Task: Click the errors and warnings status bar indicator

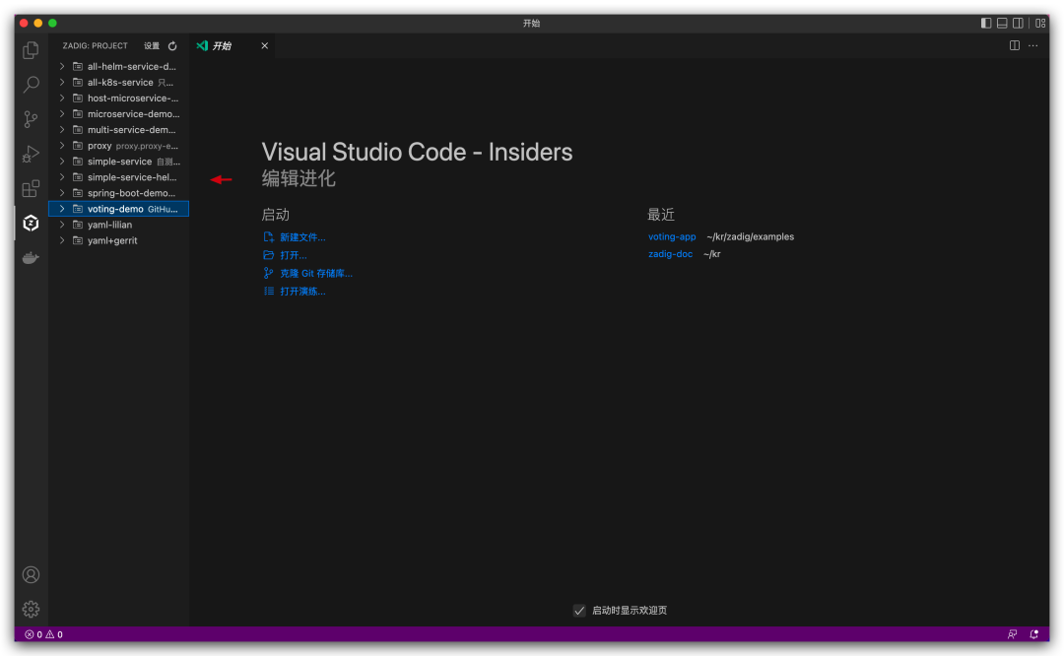Action: click(41, 634)
